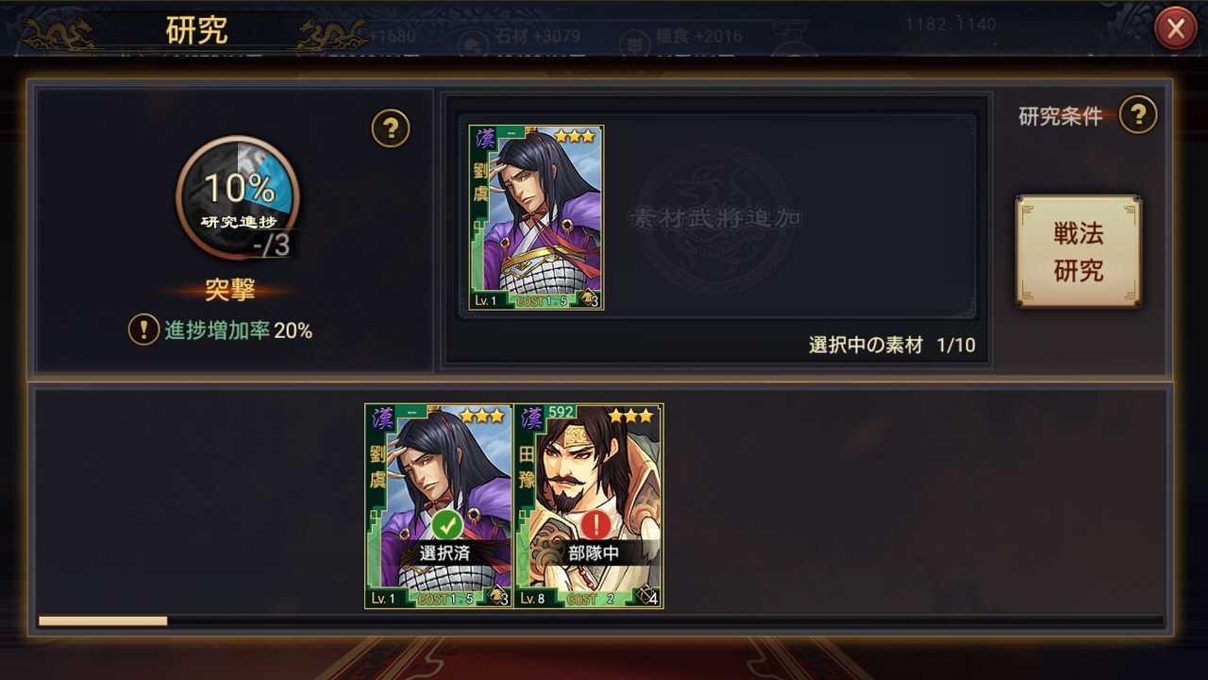Tap the 素材武将追加 empty slot area

pyautogui.click(x=715, y=218)
